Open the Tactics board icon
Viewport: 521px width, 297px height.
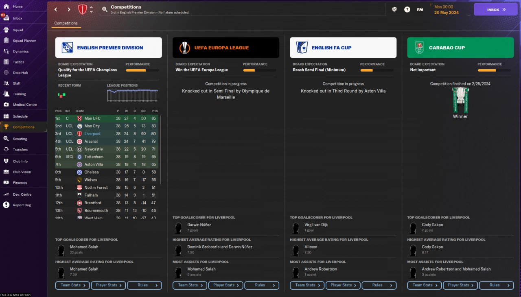(6, 62)
